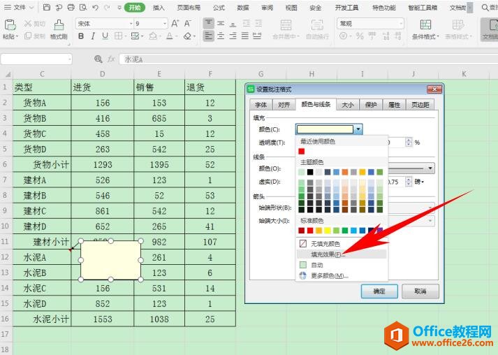This screenshot has width=498, height=355.
Task: Switch to the 属性 tab in dialog
Action: pyautogui.click(x=394, y=105)
